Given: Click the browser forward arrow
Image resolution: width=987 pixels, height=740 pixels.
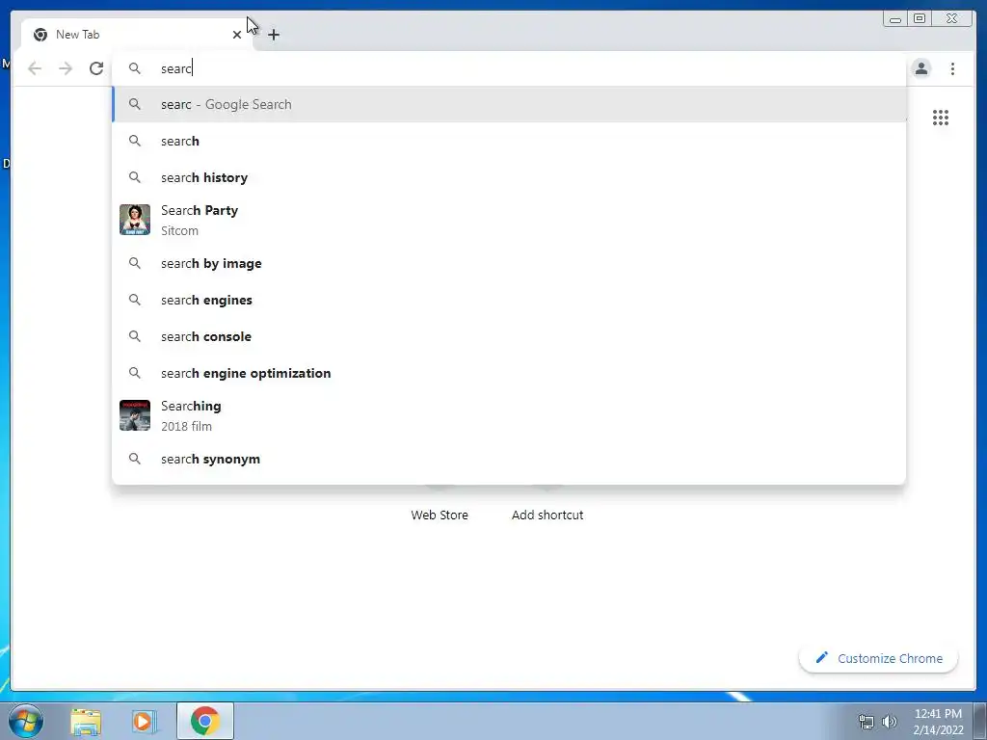Looking at the screenshot, I should (66, 68).
